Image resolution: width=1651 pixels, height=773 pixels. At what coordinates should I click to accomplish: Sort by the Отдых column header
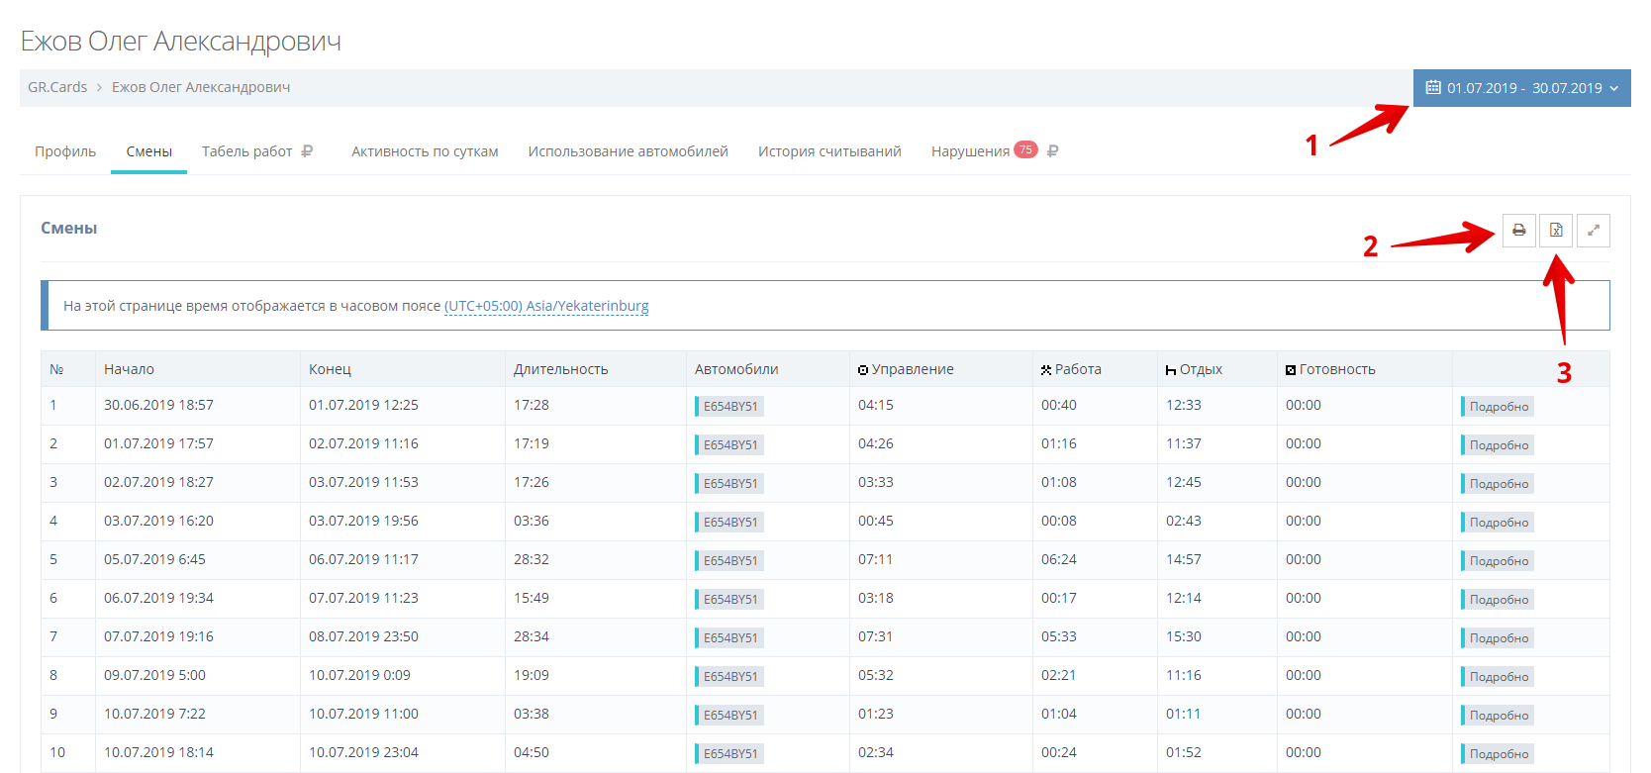click(1194, 369)
